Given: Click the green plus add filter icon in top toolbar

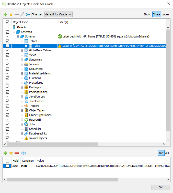Looking at the screenshot, I should 5,14.
